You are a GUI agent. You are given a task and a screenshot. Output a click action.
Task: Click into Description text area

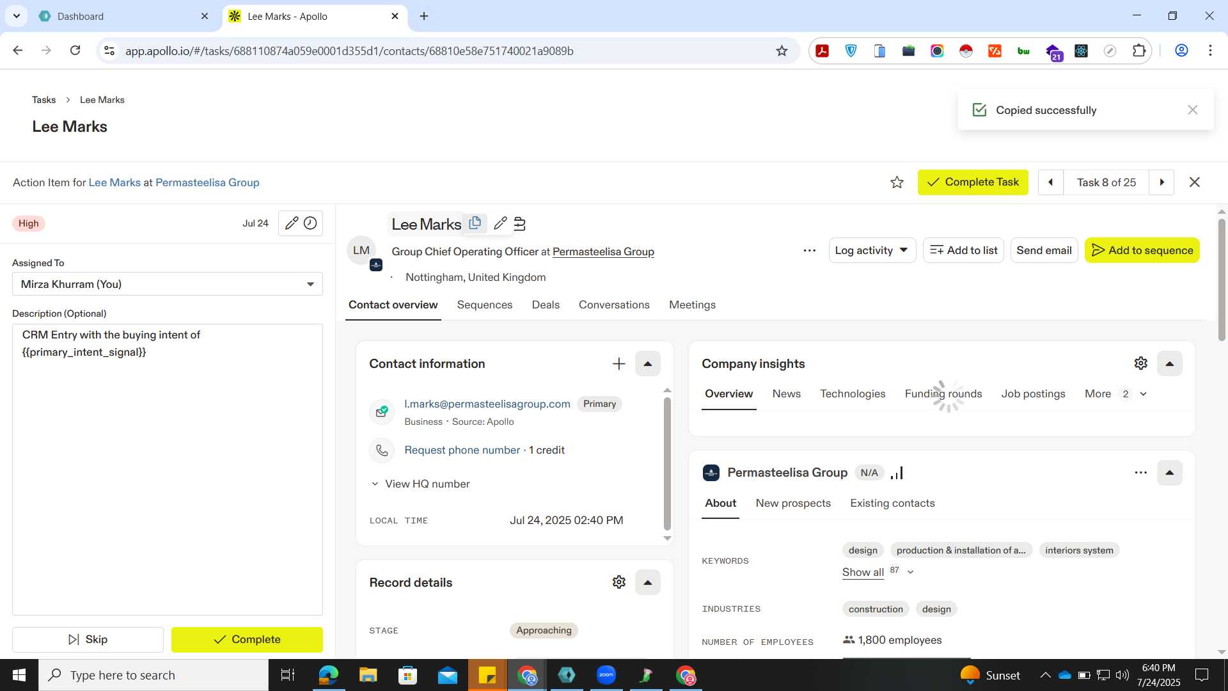click(x=168, y=470)
